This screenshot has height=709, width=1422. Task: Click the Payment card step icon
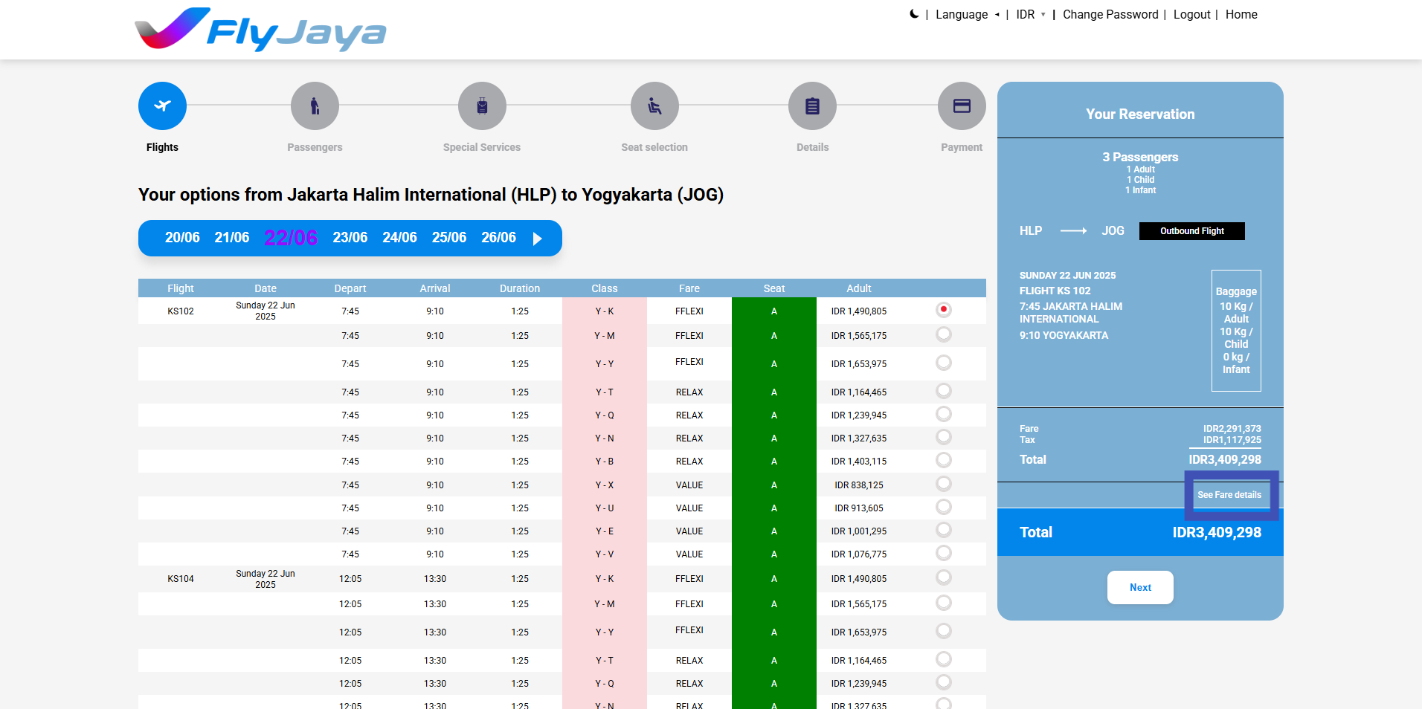(962, 106)
